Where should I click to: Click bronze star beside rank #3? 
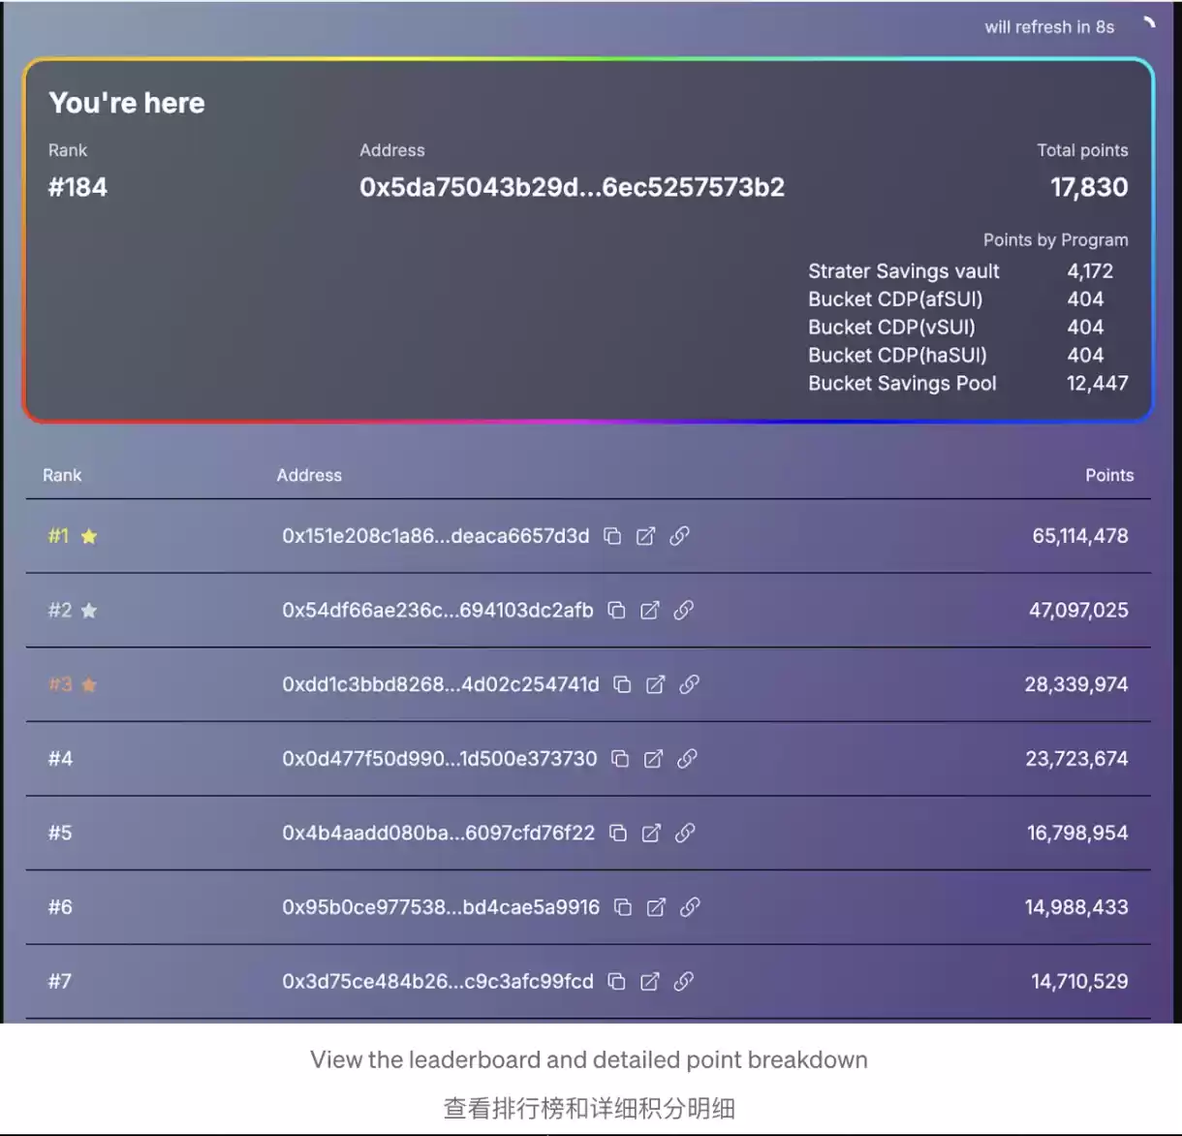pos(89,685)
